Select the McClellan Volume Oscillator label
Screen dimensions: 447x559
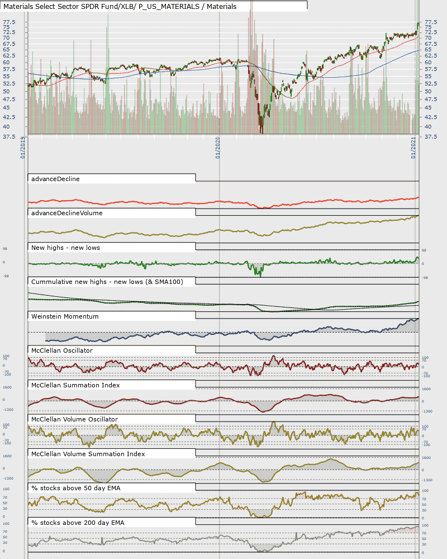74,419
